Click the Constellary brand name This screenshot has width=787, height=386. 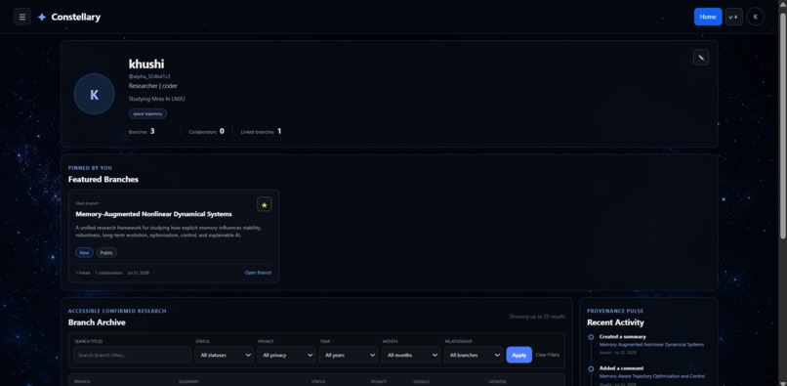(x=76, y=17)
